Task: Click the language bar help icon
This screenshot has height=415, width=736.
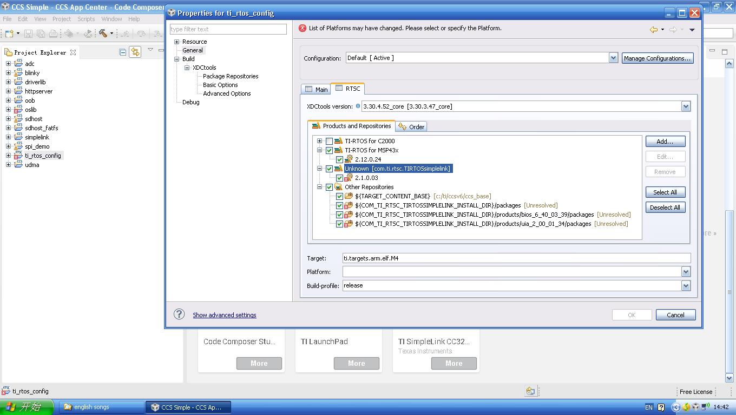Action: coord(661,407)
